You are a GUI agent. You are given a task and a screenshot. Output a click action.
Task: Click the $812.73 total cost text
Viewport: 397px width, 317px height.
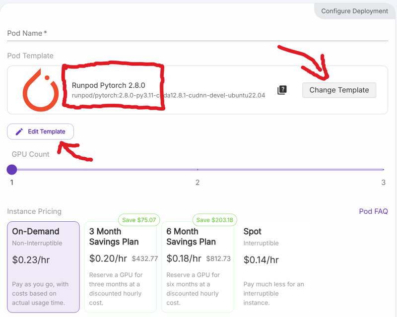coord(218,259)
